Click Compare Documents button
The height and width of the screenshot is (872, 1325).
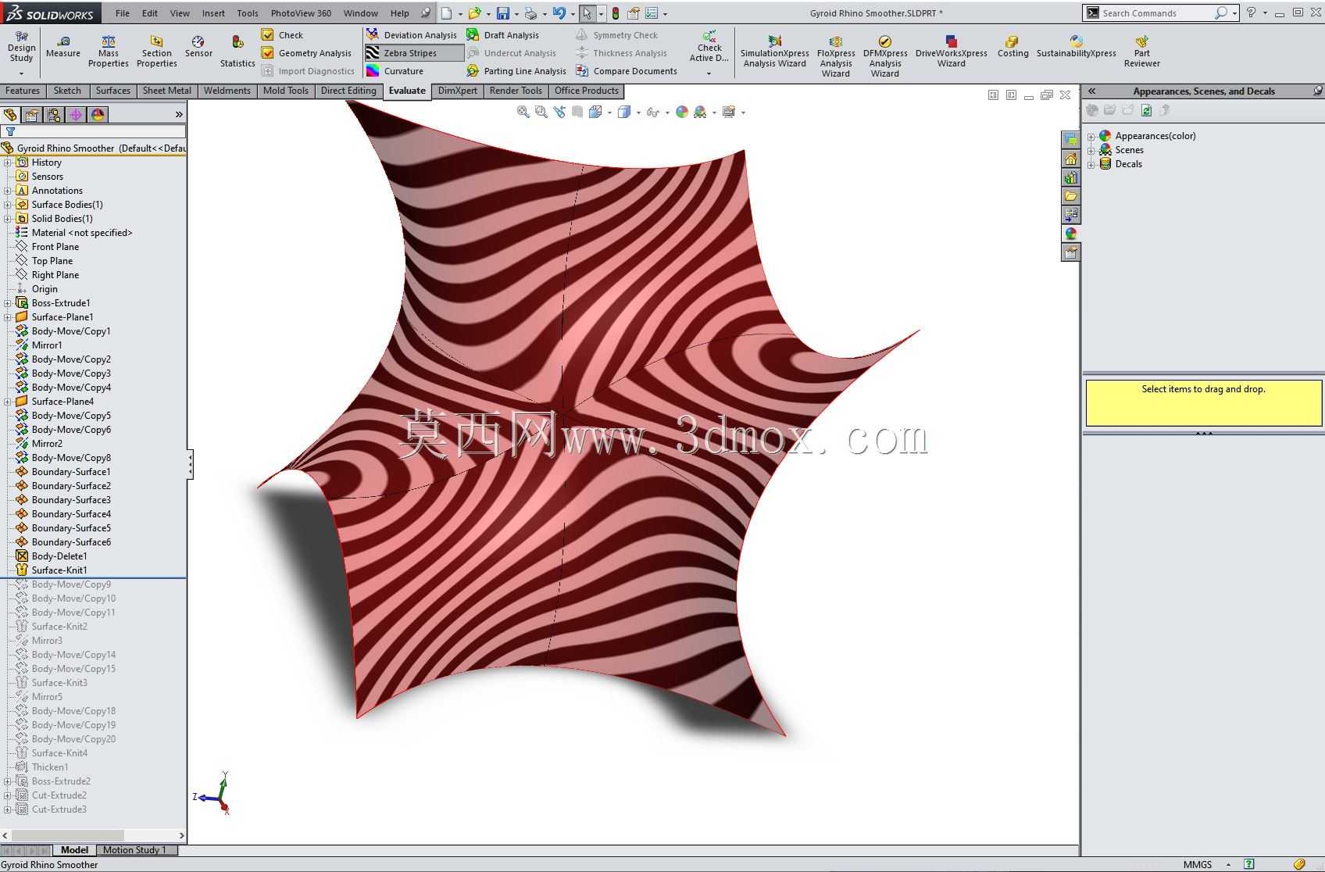(x=627, y=71)
